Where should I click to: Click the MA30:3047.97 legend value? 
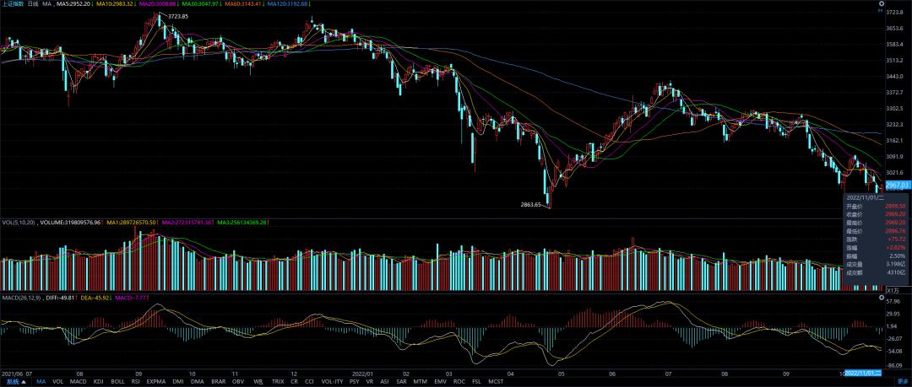(198, 3)
